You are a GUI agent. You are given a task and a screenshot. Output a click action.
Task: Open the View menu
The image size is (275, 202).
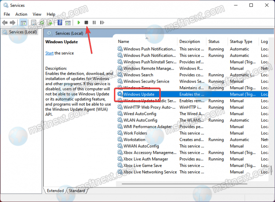click(x=37, y=14)
